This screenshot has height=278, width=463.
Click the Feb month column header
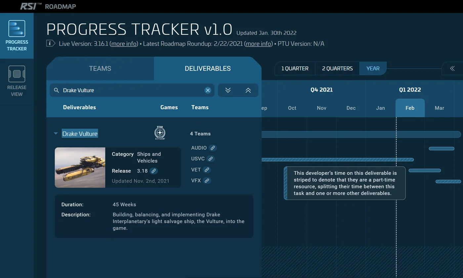[x=410, y=108]
